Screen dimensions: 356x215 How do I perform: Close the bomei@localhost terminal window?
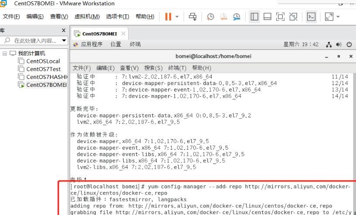point(351,56)
